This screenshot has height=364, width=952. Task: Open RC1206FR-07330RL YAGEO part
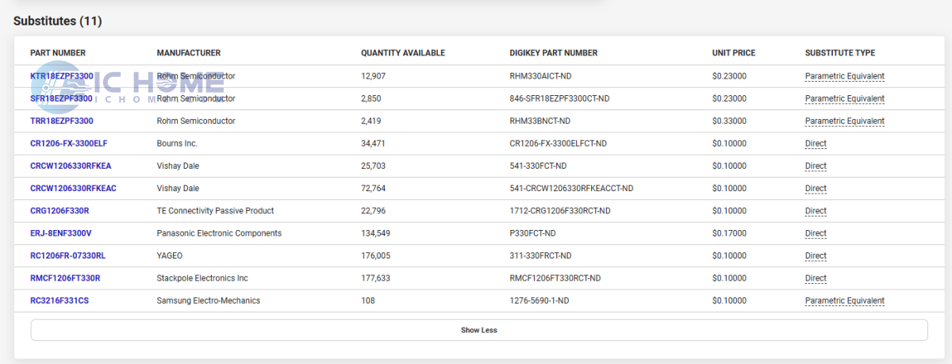(x=67, y=255)
